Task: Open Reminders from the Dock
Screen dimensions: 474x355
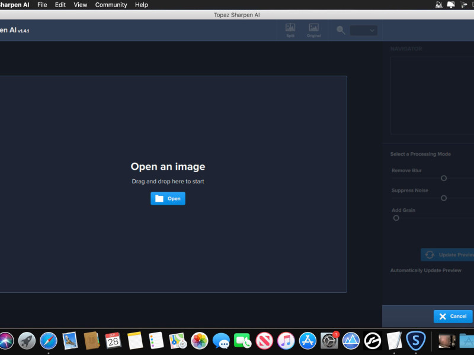Action: (156, 341)
